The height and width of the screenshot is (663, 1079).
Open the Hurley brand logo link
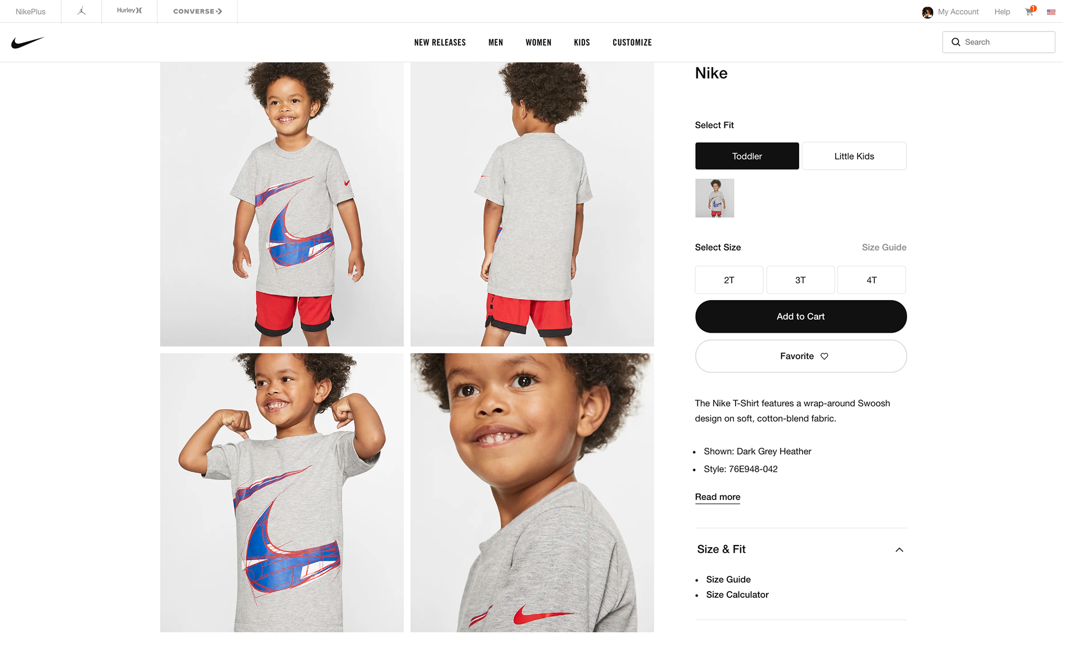129,11
